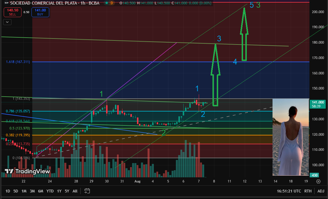Collapse the legend with the chevron arrow

tap(7, 22)
